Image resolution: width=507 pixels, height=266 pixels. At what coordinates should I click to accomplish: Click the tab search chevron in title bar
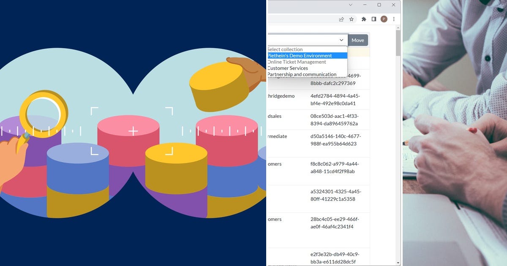click(x=350, y=5)
